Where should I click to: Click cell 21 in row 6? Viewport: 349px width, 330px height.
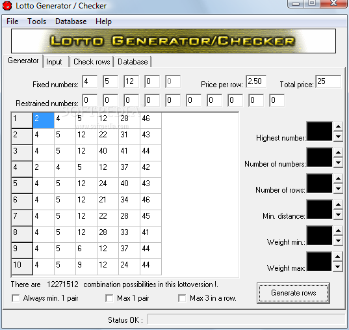point(108,202)
